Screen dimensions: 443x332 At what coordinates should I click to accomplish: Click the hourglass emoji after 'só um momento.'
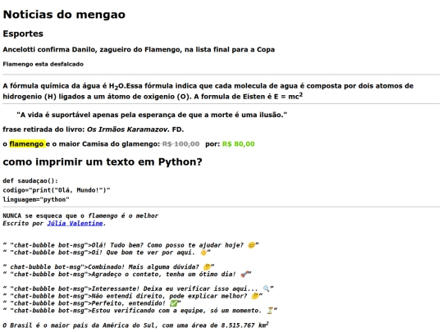point(270,311)
